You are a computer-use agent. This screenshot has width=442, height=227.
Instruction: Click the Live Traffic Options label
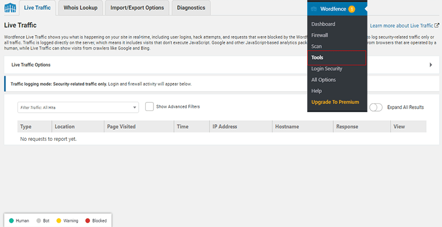tap(31, 65)
